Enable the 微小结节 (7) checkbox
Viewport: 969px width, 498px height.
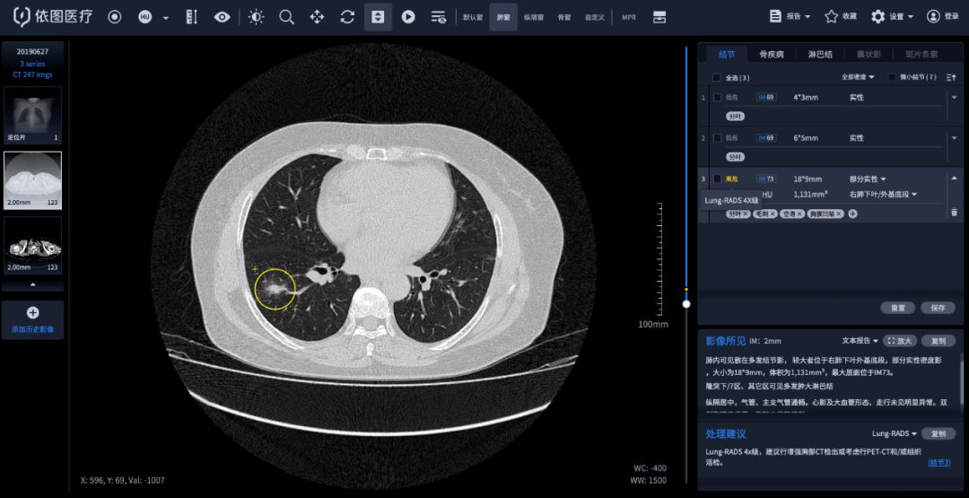(891, 77)
